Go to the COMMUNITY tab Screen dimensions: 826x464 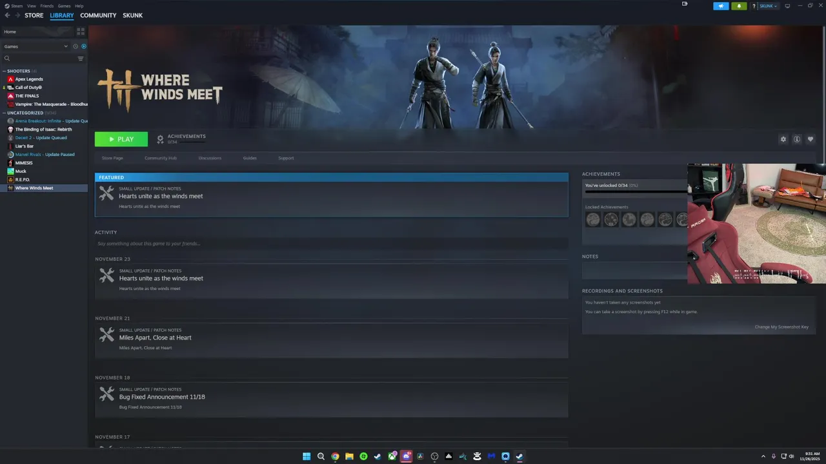[98, 15]
